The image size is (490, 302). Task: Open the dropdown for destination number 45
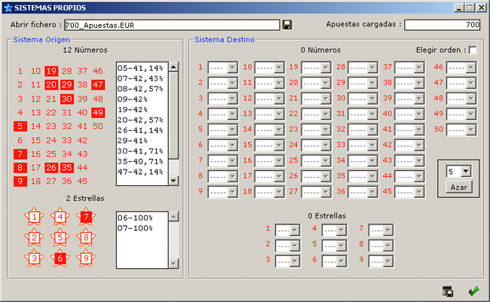tap(419, 192)
